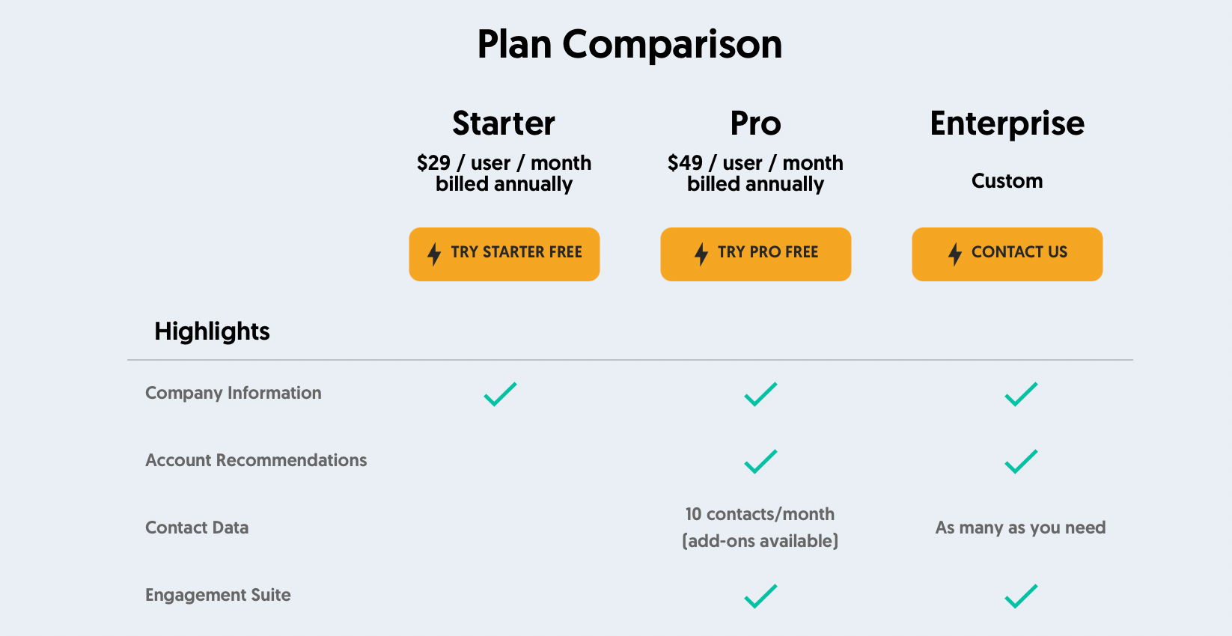Click Pro checkmark for Engagement Suite
Viewport: 1232px width, 636px height.
point(761,596)
